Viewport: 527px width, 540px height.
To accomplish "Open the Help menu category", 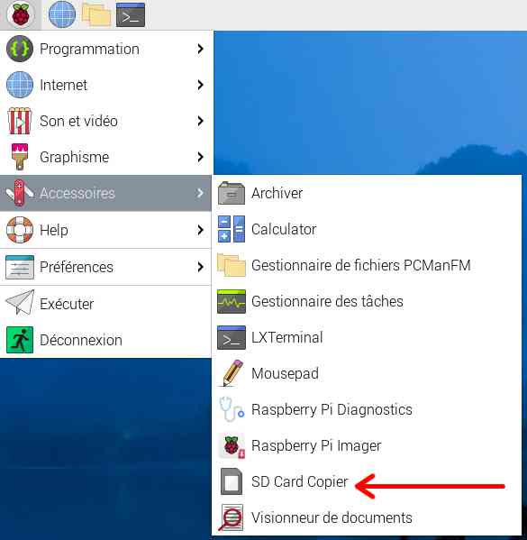I will tap(105, 230).
